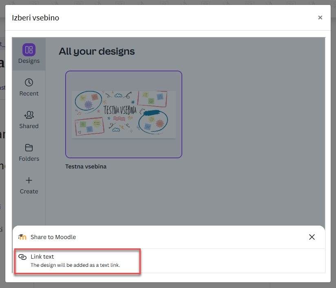The height and width of the screenshot is (288, 336).
Task: Click the Recent clock icon
Action: [x=29, y=82]
